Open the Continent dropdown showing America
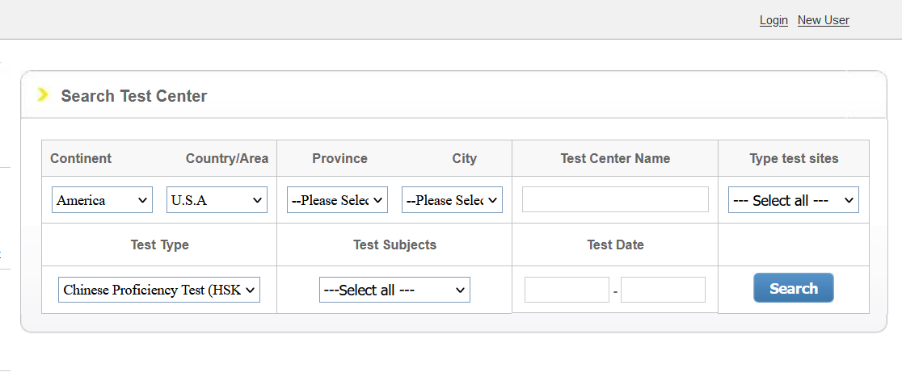Image resolution: width=902 pixels, height=372 pixels. click(102, 200)
